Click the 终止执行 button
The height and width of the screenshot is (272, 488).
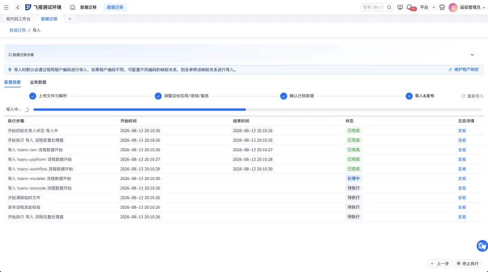click(468, 263)
